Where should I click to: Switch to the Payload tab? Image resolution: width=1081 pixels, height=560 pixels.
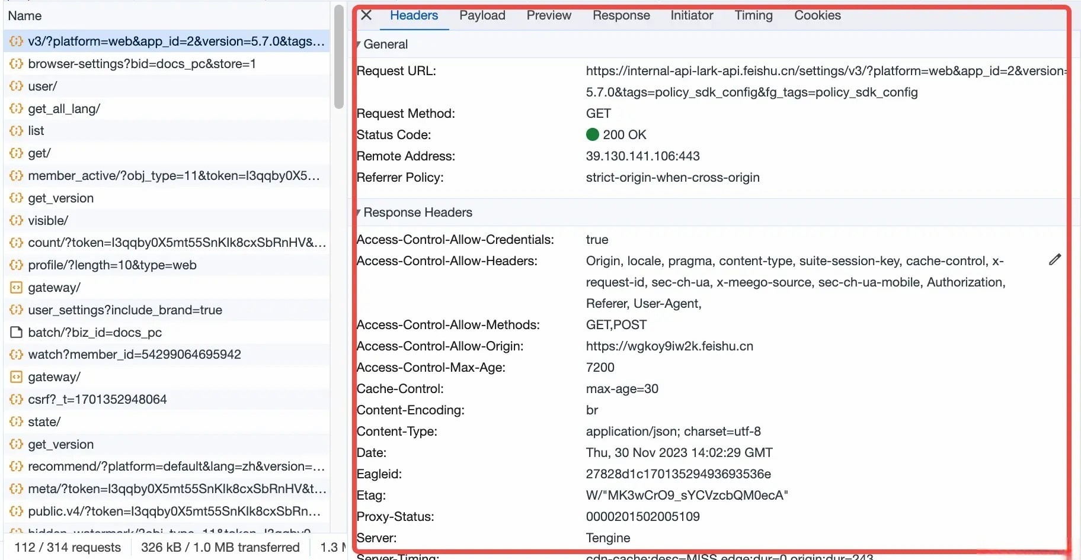pos(482,15)
